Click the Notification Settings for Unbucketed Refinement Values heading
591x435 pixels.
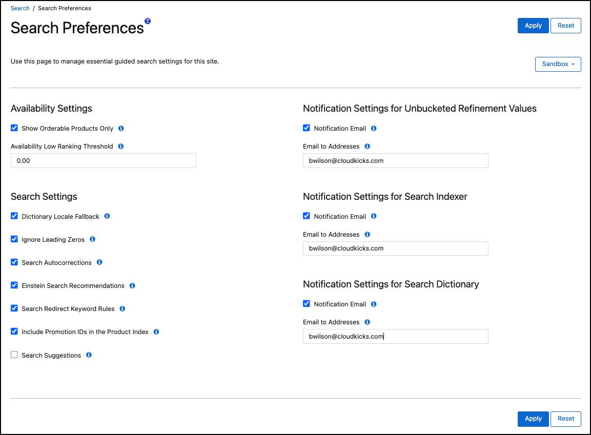pos(419,109)
